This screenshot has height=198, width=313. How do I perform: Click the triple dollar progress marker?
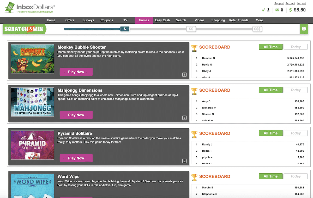[257, 29]
